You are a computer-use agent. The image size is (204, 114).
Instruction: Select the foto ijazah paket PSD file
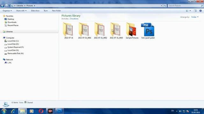tap(148, 31)
